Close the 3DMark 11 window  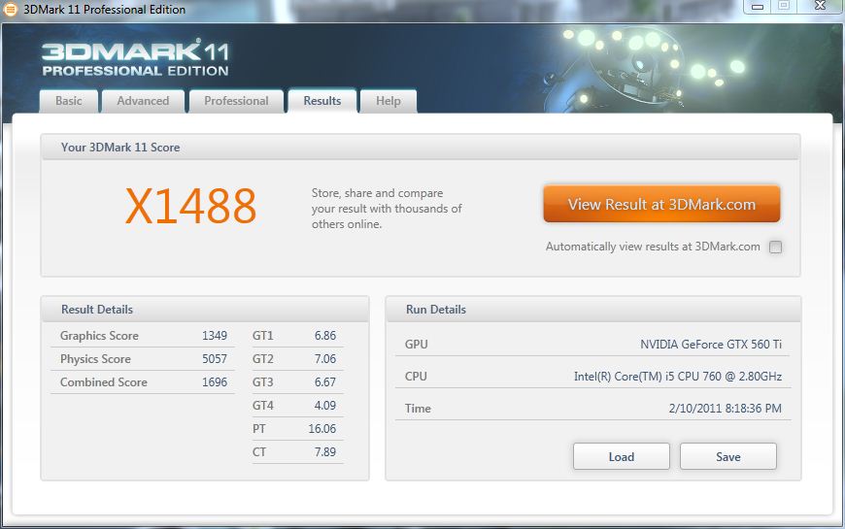(818, 7)
